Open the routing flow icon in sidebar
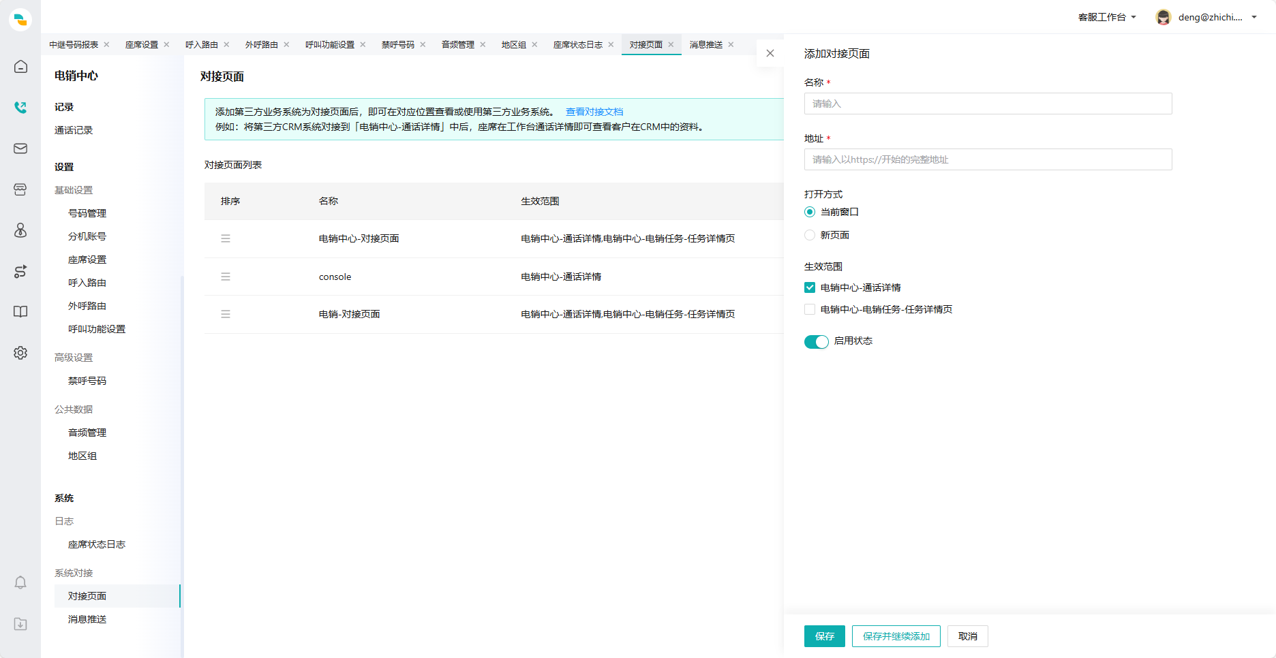 coord(20,271)
